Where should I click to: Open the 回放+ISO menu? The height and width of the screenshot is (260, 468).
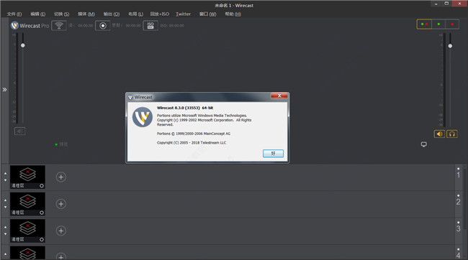click(160, 14)
